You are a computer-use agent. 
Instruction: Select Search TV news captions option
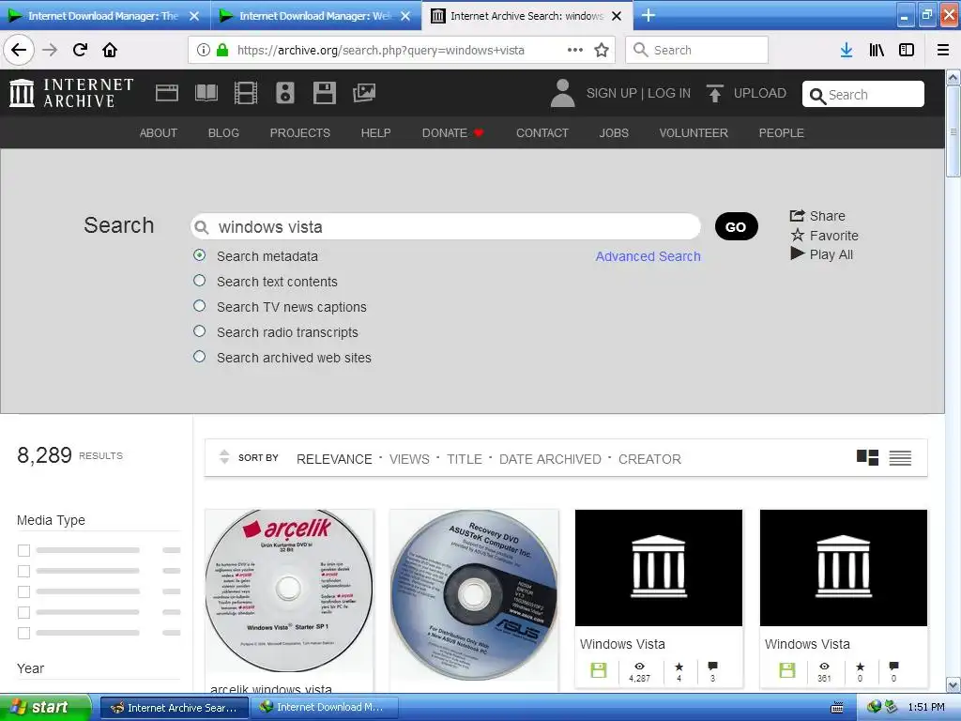point(199,305)
